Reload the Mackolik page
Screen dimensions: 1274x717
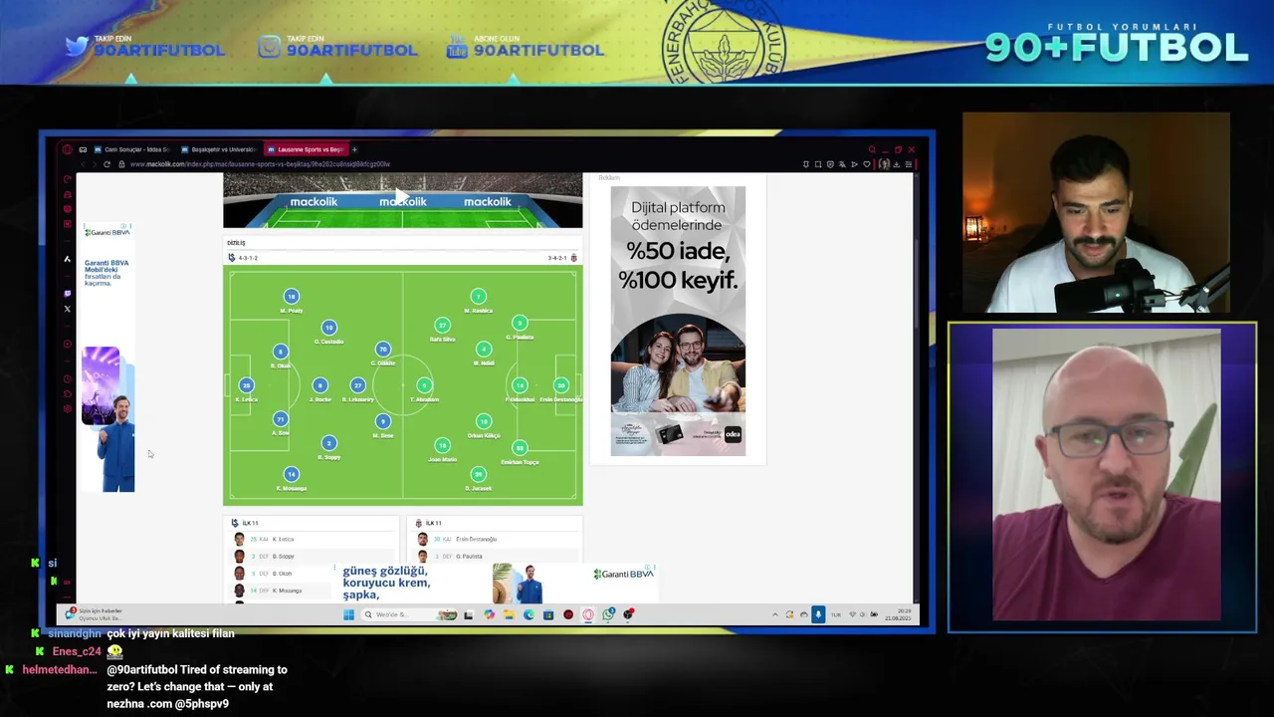click(x=107, y=164)
